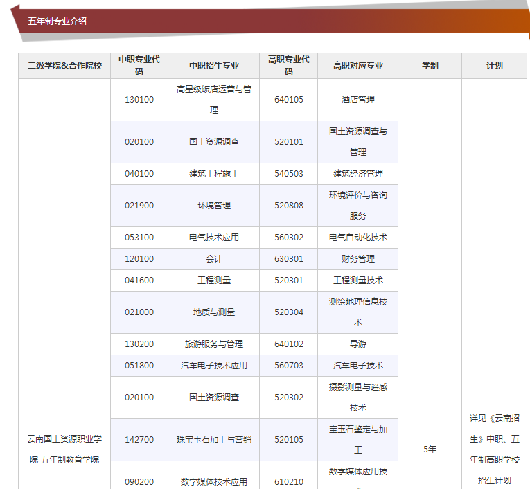The width and height of the screenshot is (530, 489).
Task: Select the 建筑经济管理 cell
Action: pyautogui.click(x=358, y=174)
